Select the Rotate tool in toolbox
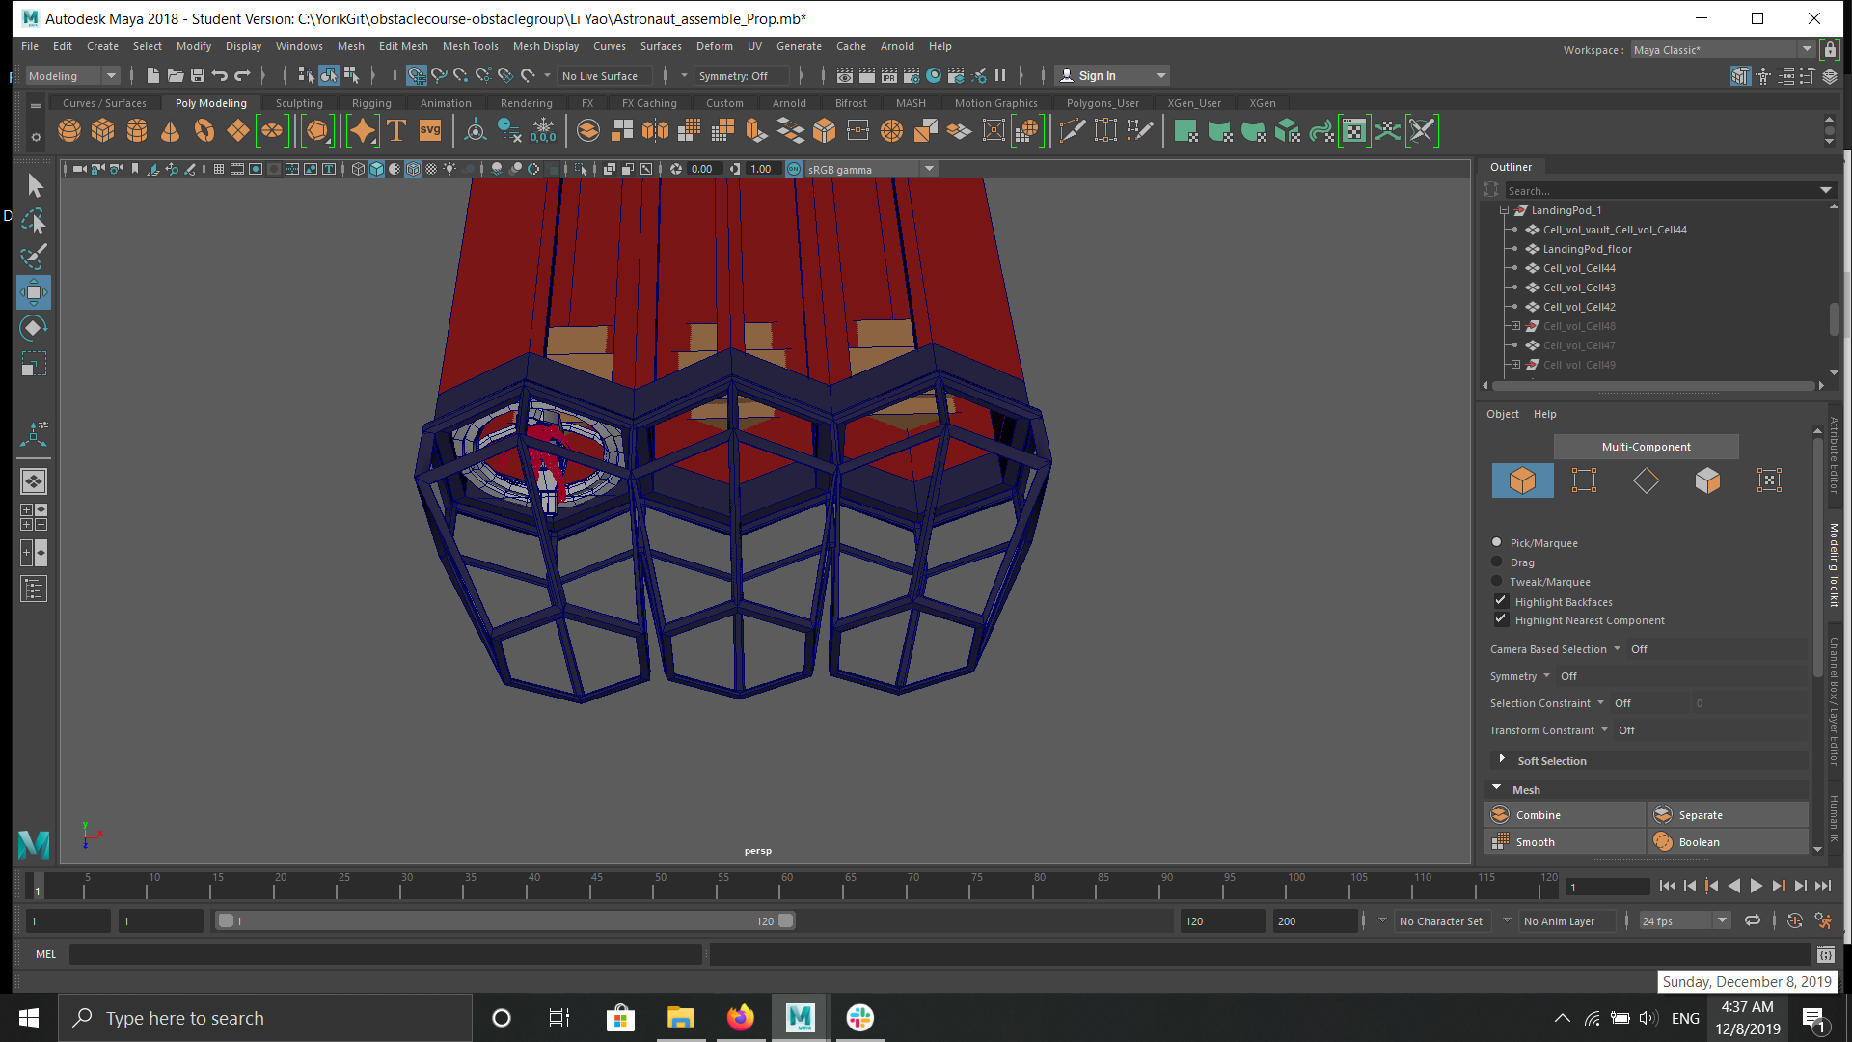This screenshot has width=1852, height=1042. 33,328
